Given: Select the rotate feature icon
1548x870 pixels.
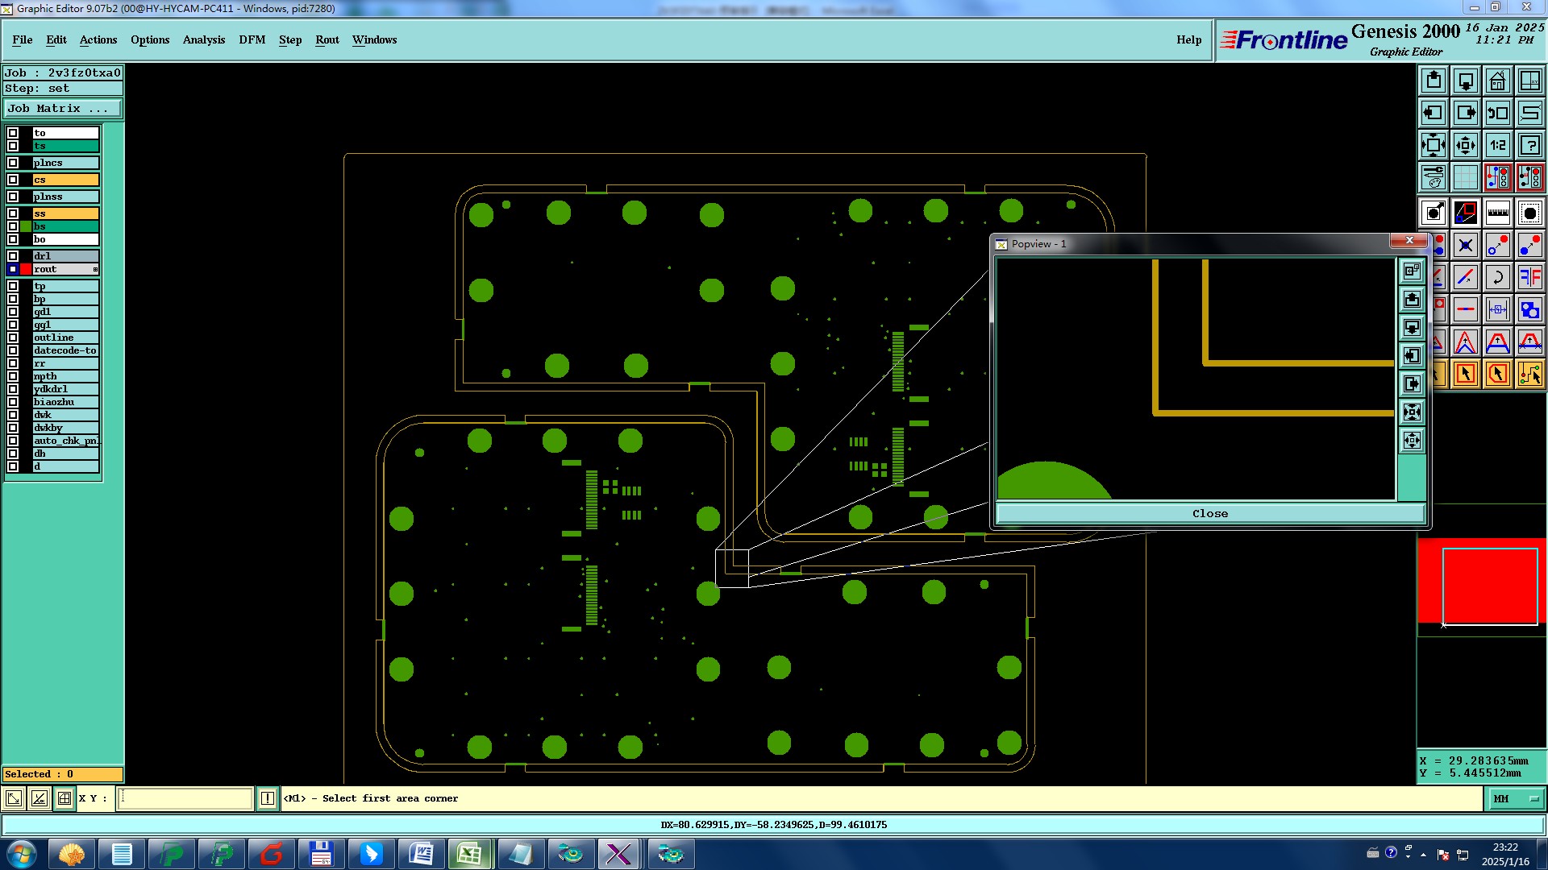Looking at the screenshot, I should pos(1497,277).
